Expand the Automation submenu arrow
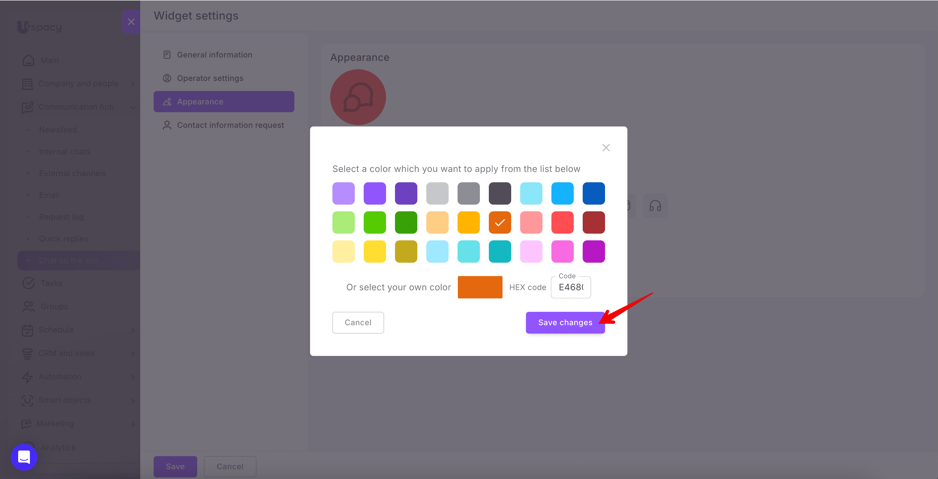 [x=133, y=377]
